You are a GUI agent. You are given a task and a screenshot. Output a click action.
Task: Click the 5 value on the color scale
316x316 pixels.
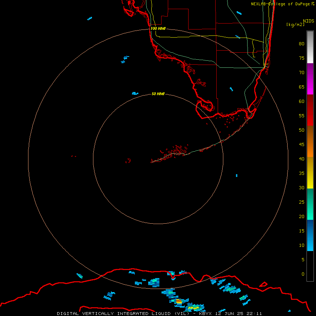click(x=303, y=260)
